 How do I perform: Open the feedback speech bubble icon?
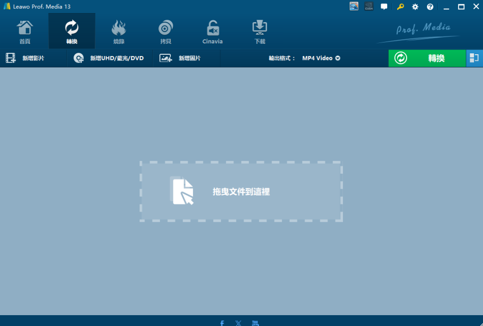pos(384,7)
